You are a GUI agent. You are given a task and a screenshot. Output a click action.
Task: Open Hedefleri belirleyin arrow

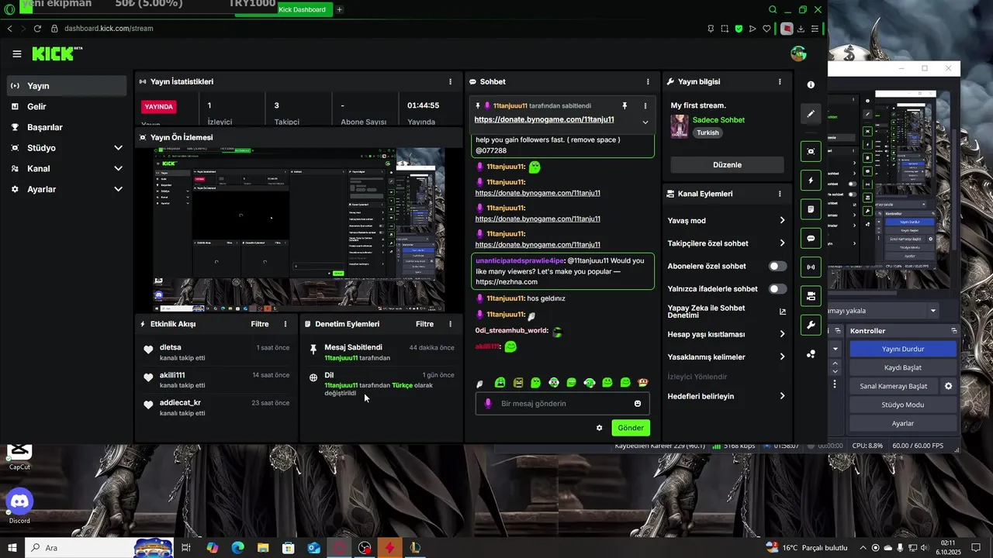coord(782,396)
